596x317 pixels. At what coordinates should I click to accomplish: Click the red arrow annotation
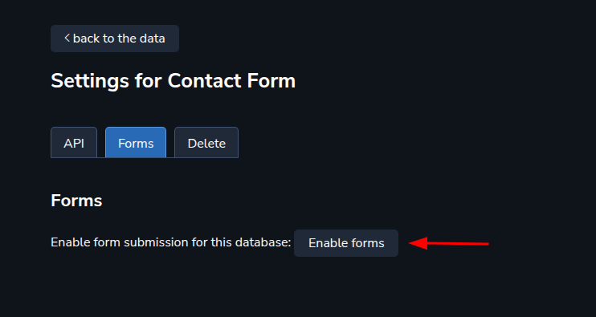(x=449, y=243)
